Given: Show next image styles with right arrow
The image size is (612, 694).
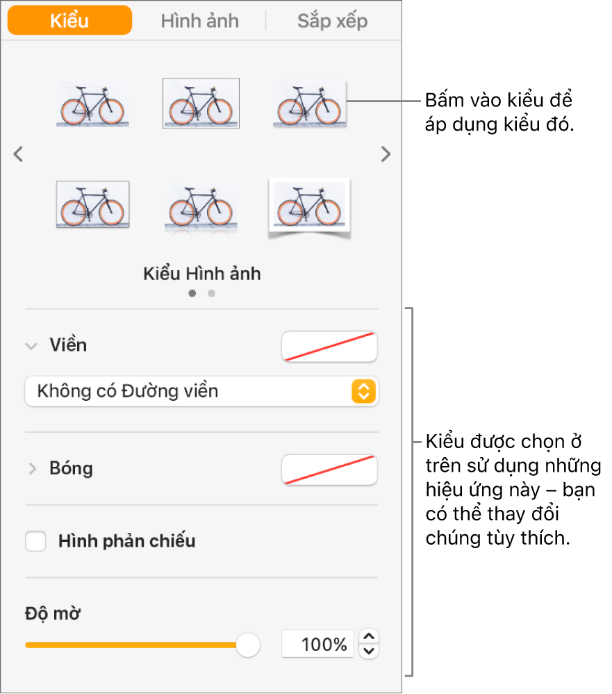Looking at the screenshot, I should [386, 154].
